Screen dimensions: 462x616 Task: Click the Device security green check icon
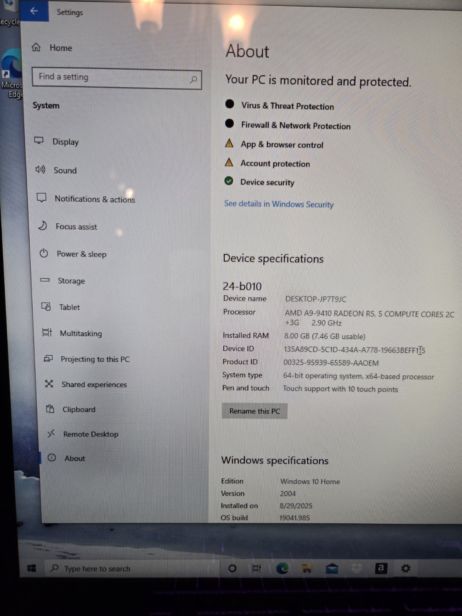coord(229,181)
